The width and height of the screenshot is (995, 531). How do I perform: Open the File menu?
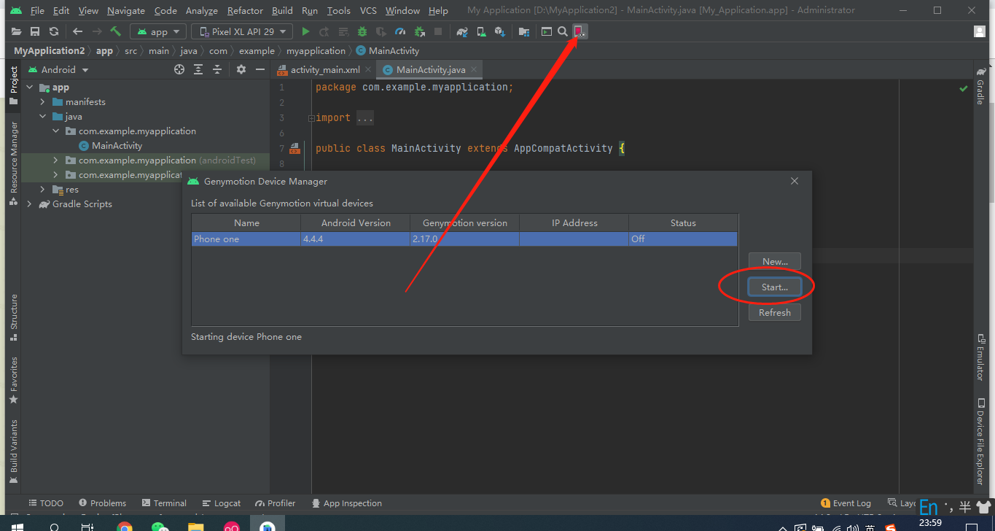[x=38, y=11]
